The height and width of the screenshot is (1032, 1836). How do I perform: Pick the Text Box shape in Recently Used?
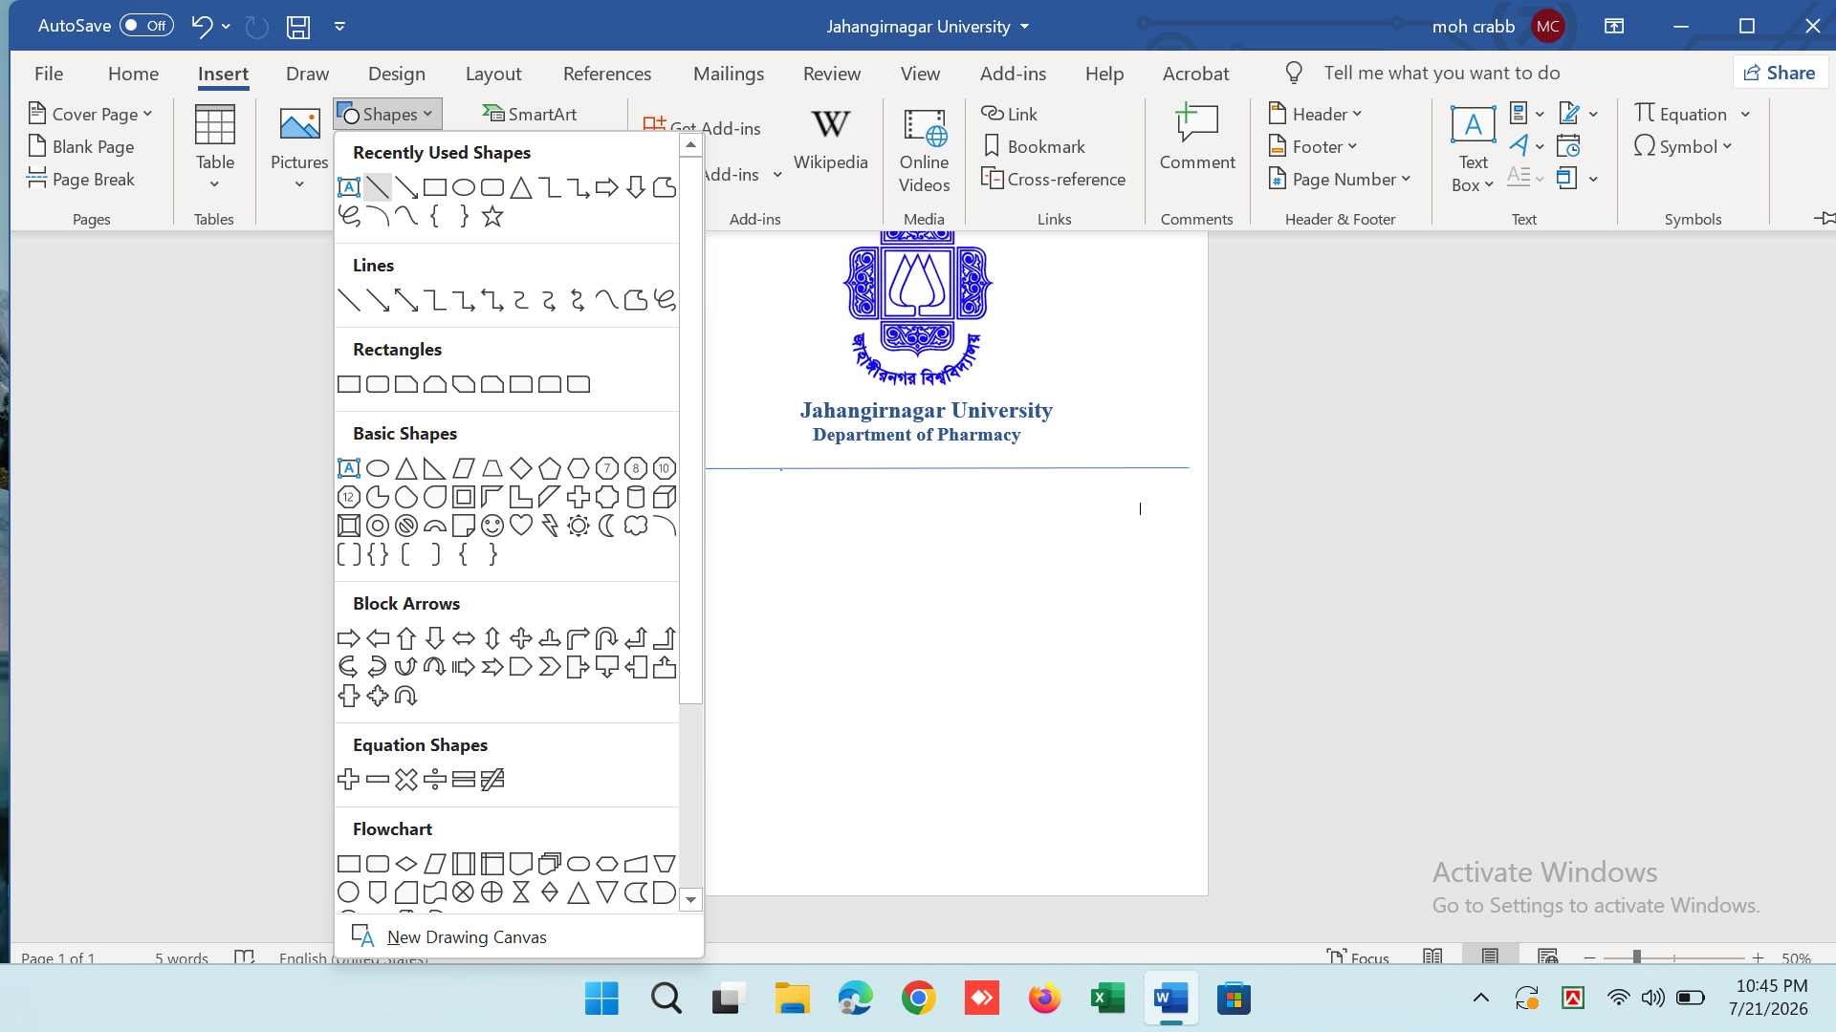[349, 187]
